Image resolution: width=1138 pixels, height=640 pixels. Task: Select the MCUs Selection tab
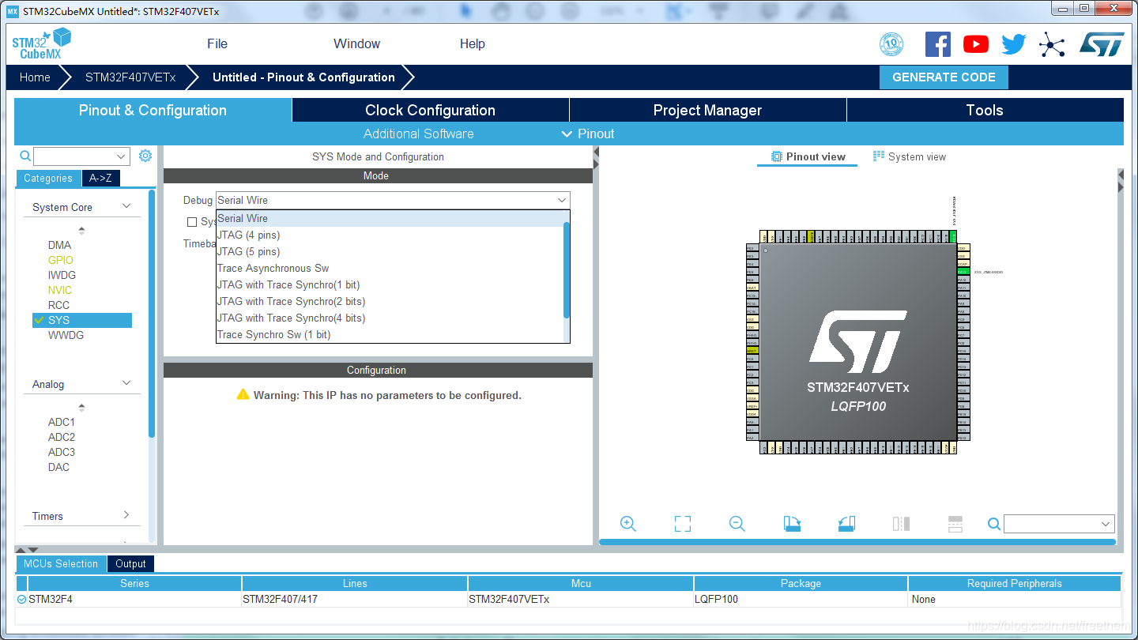61,564
